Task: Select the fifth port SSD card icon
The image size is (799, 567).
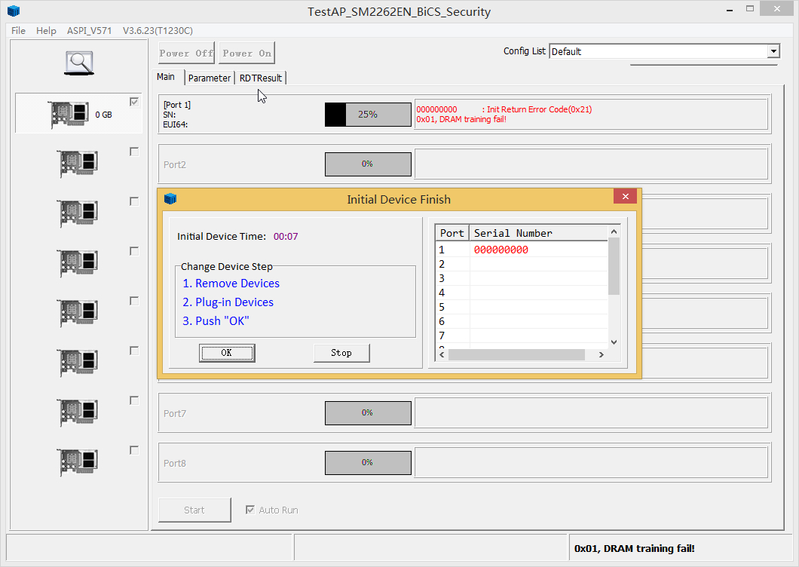Action: pyautogui.click(x=78, y=313)
